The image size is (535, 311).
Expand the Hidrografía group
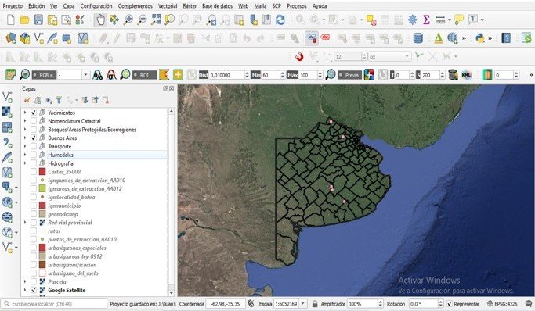click(x=25, y=163)
